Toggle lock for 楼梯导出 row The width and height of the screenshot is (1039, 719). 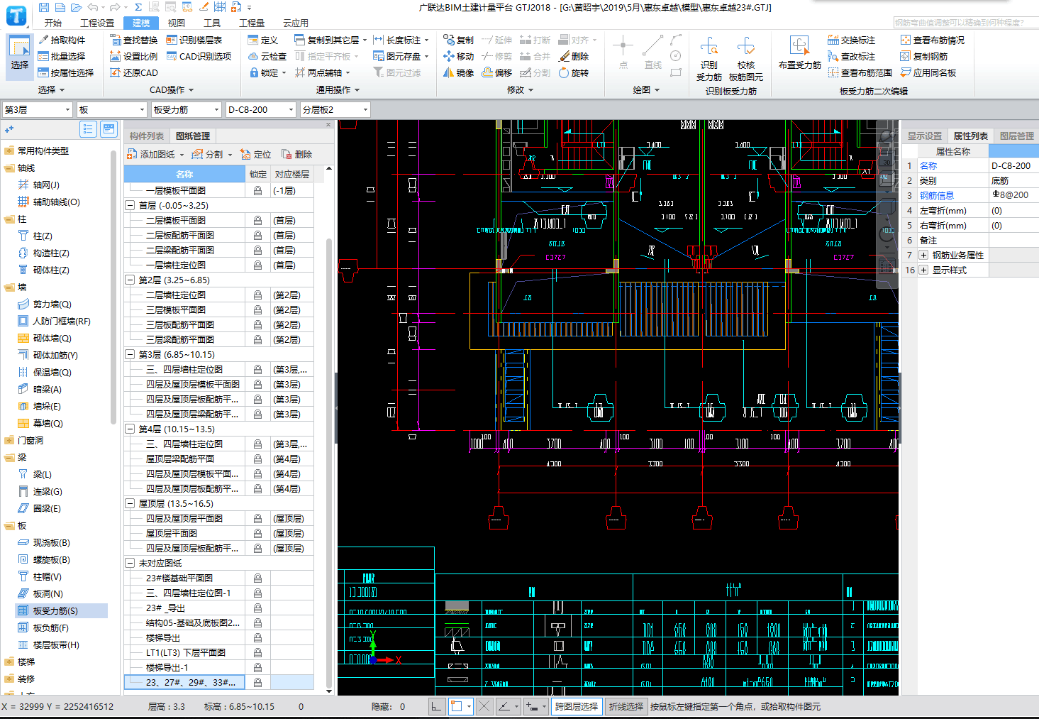(257, 637)
